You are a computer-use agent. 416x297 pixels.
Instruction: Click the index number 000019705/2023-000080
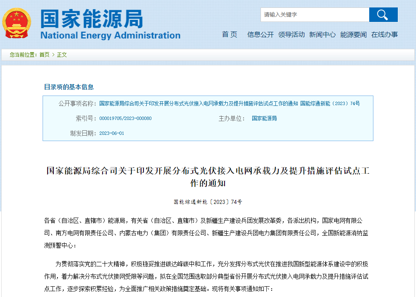pos(125,118)
